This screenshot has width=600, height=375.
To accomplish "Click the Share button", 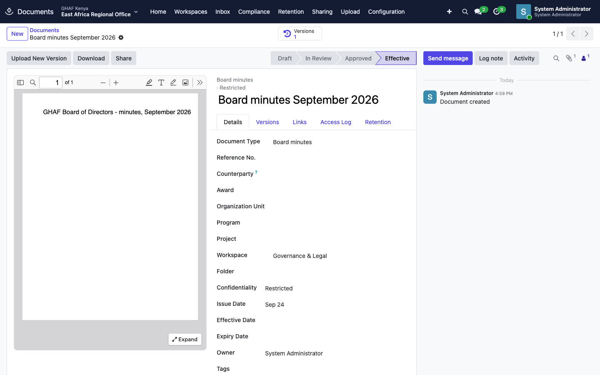I will [x=124, y=58].
